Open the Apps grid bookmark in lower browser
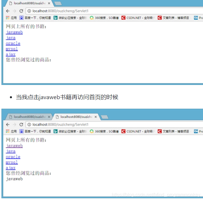 coord(11,131)
